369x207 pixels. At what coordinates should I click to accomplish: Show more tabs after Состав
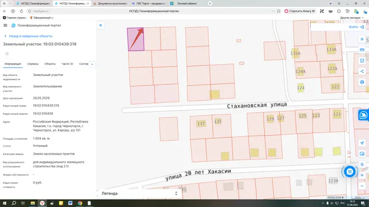coord(92,64)
